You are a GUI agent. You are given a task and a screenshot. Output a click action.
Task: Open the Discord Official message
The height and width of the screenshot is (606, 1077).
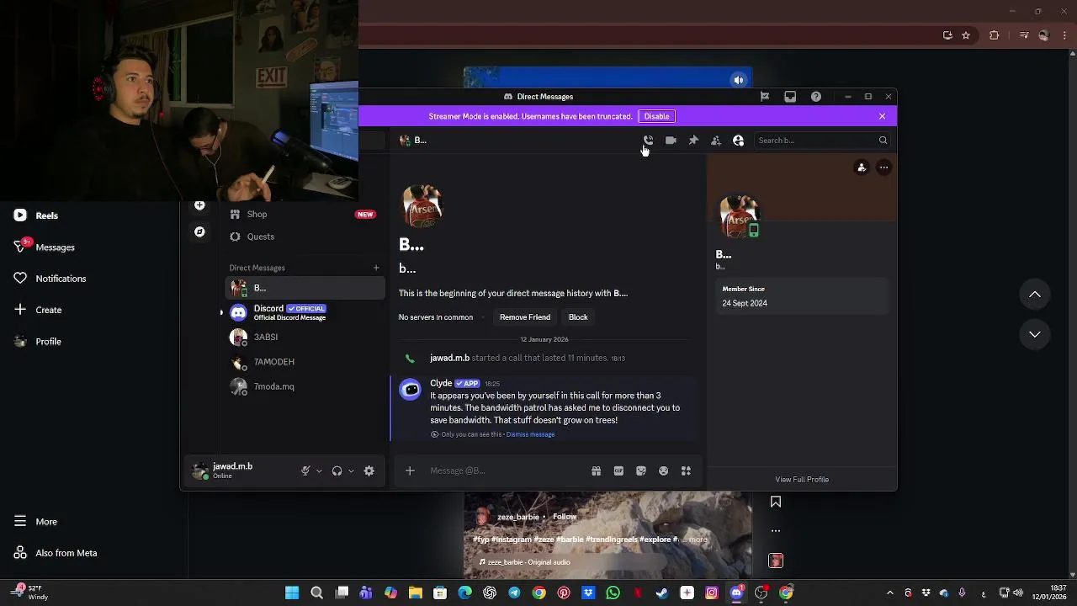(x=305, y=312)
